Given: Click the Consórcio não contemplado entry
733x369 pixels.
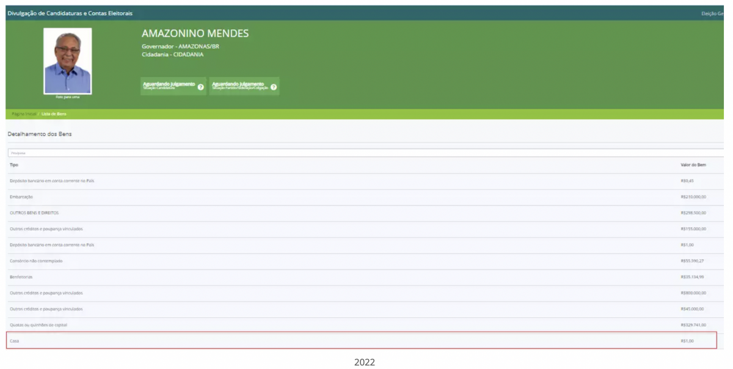Looking at the screenshot, I should pyautogui.click(x=36, y=261).
